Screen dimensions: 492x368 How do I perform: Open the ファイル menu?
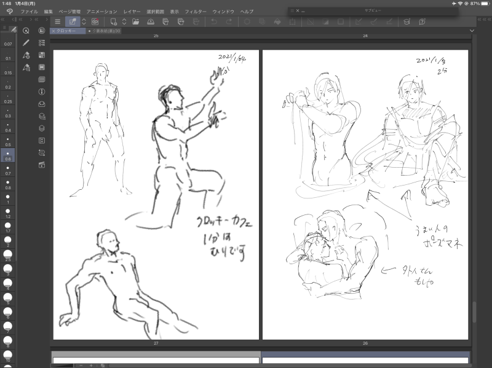[29, 12]
